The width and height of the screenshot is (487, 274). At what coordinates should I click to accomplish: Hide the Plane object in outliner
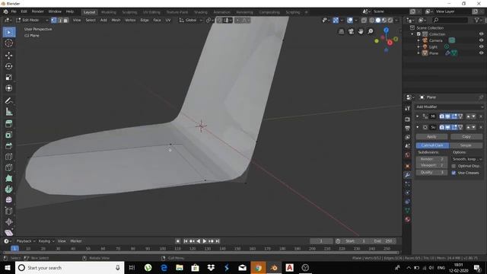[x=481, y=53]
